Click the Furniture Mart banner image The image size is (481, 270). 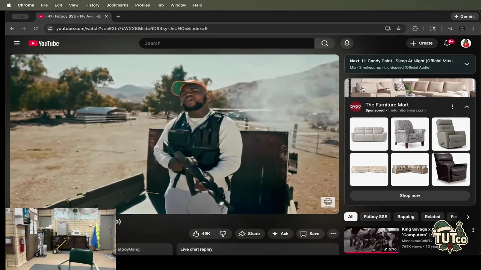click(410, 88)
